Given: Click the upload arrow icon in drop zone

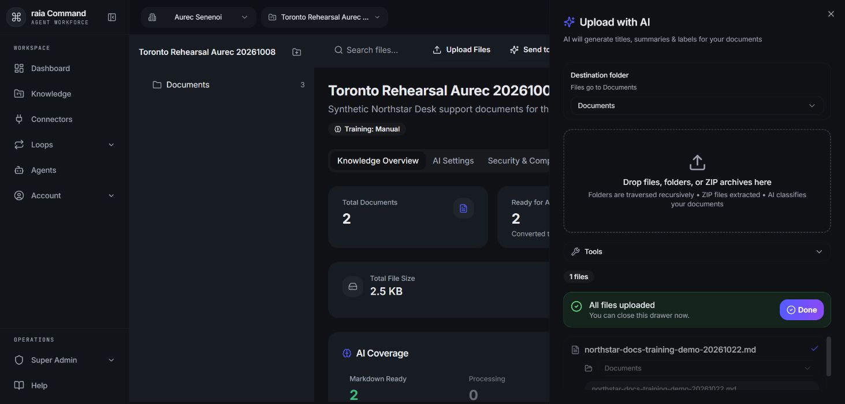Looking at the screenshot, I should pyautogui.click(x=697, y=162).
